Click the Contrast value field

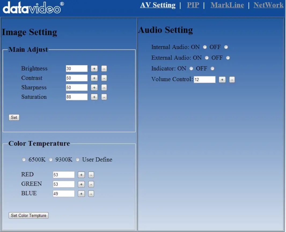click(77, 78)
